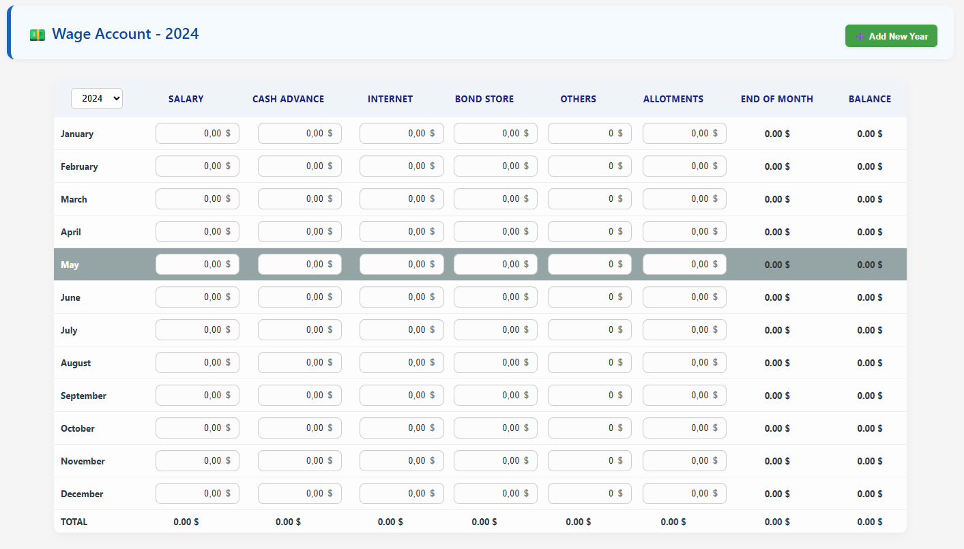This screenshot has height=549, width=964.
Task: Click the September row label
Action: [83, 396]
